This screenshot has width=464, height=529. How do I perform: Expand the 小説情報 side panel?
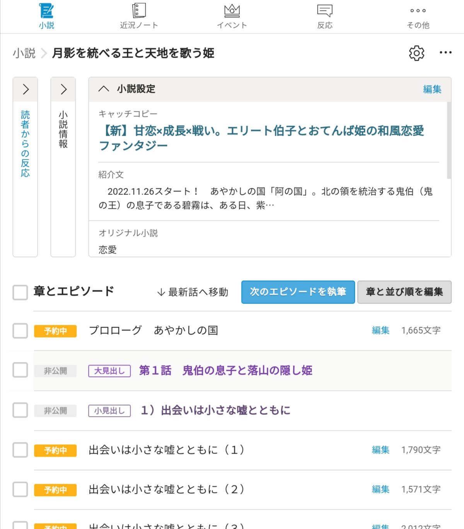coord(63,89)
